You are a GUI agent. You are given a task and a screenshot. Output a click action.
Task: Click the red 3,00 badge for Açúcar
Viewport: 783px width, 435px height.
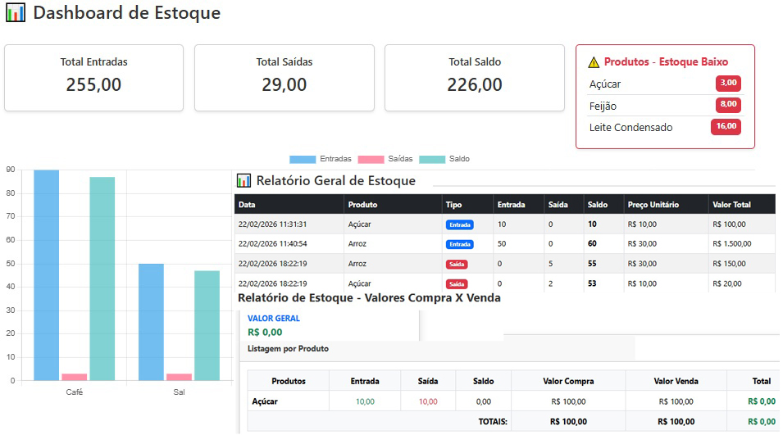click(728, 83)
